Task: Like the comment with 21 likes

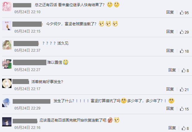Action: pos(184,90)
